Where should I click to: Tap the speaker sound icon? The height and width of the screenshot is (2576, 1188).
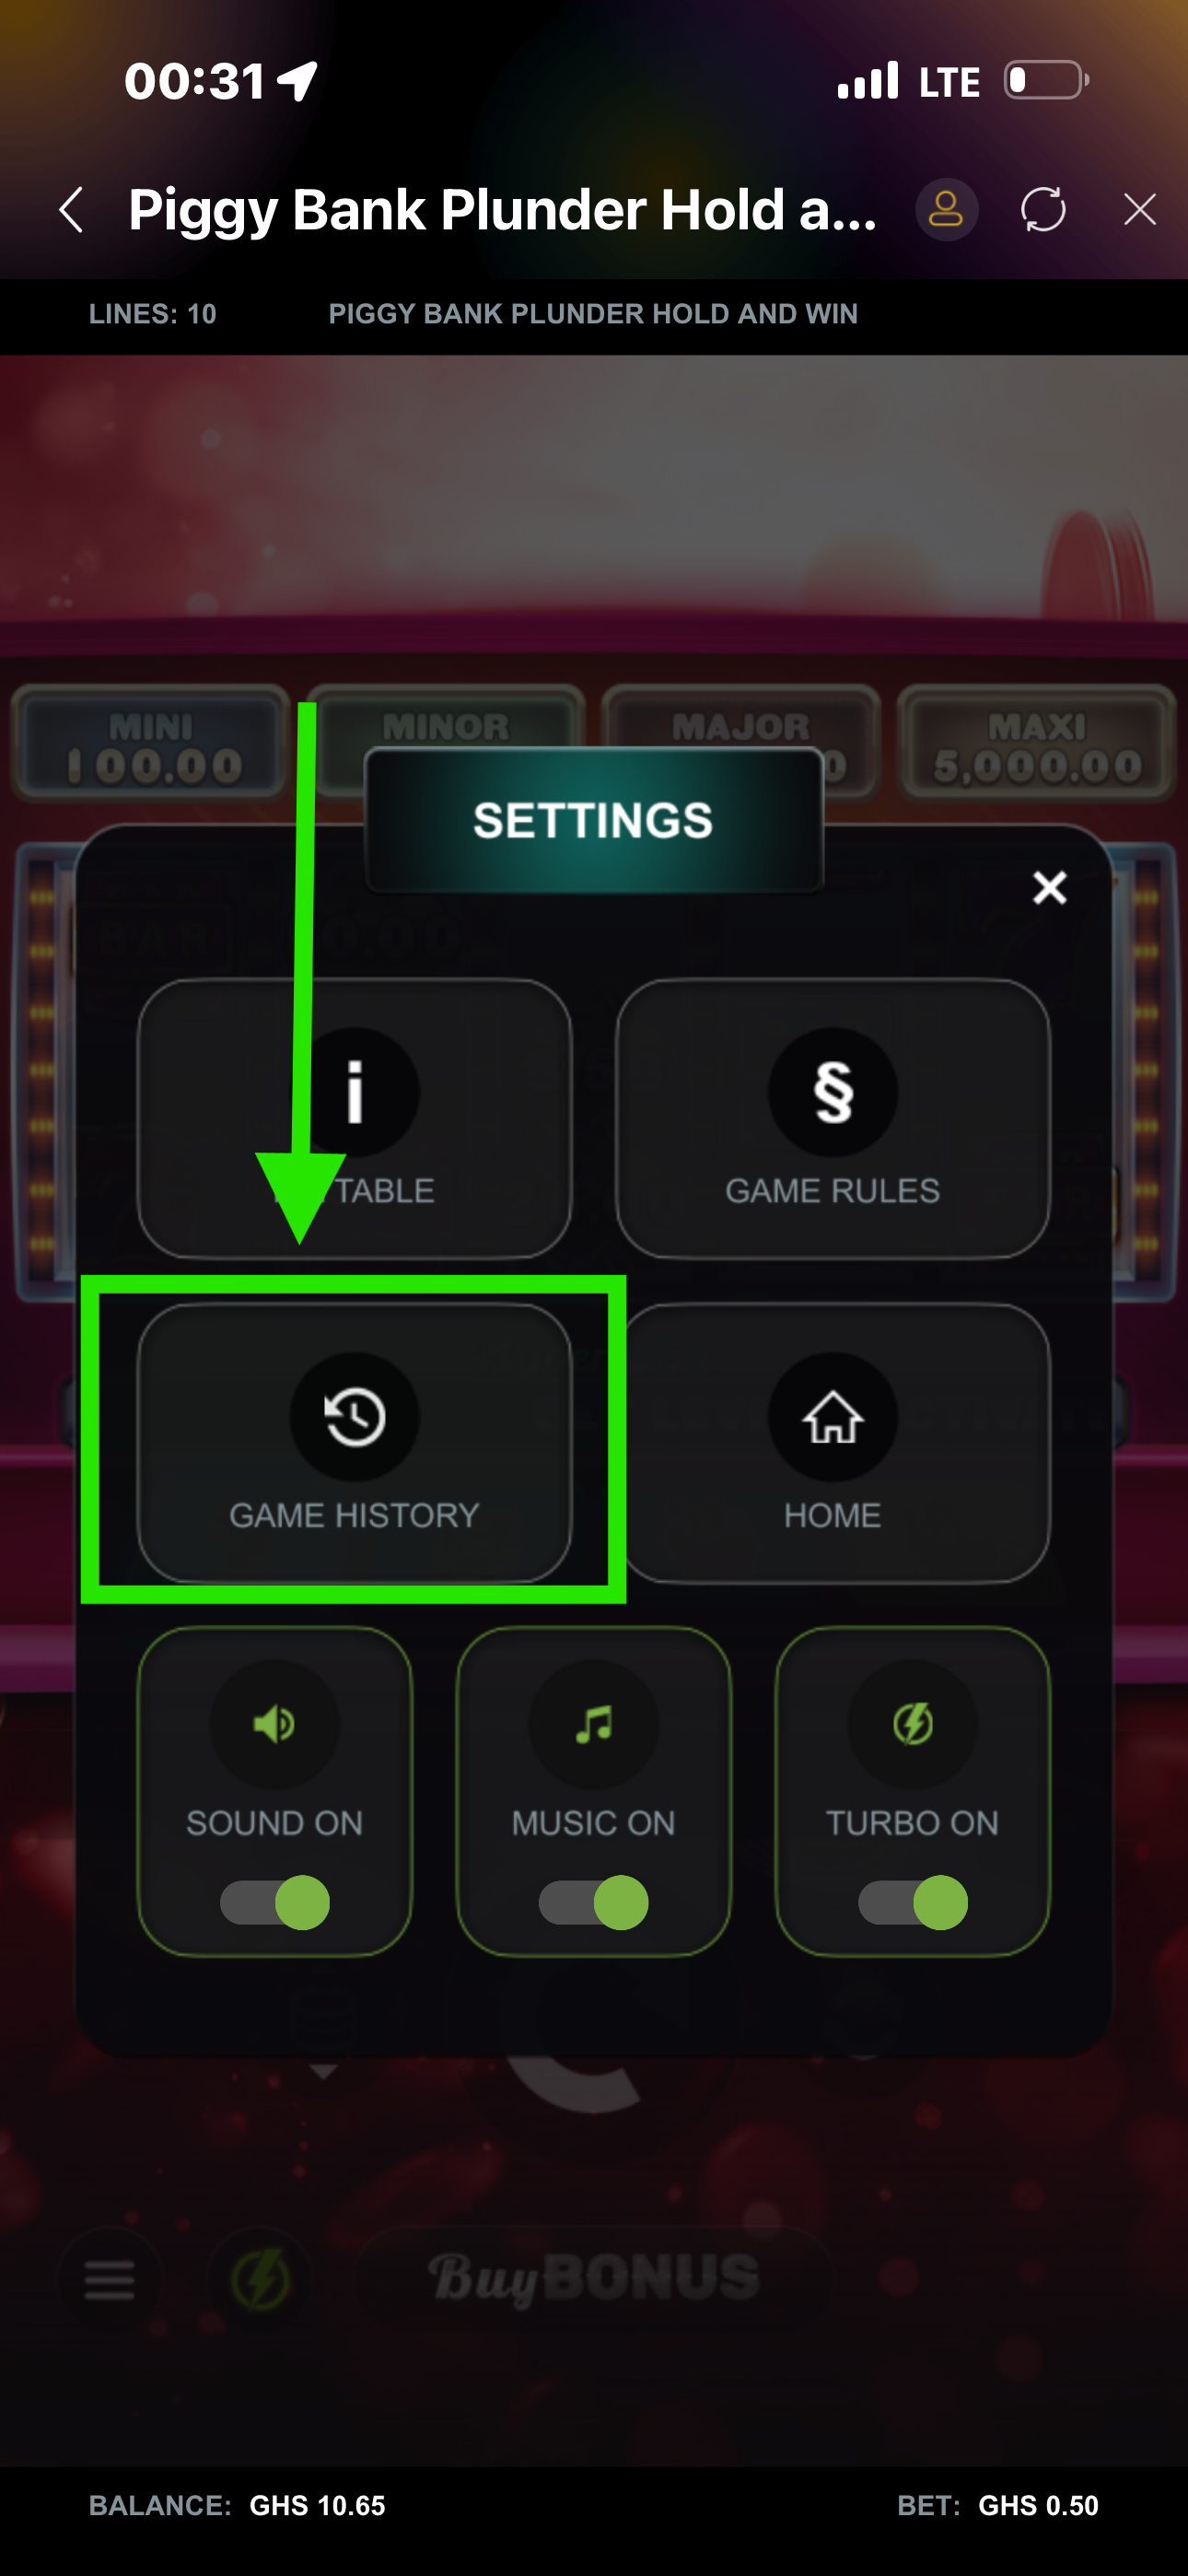tap(274, 1724)
